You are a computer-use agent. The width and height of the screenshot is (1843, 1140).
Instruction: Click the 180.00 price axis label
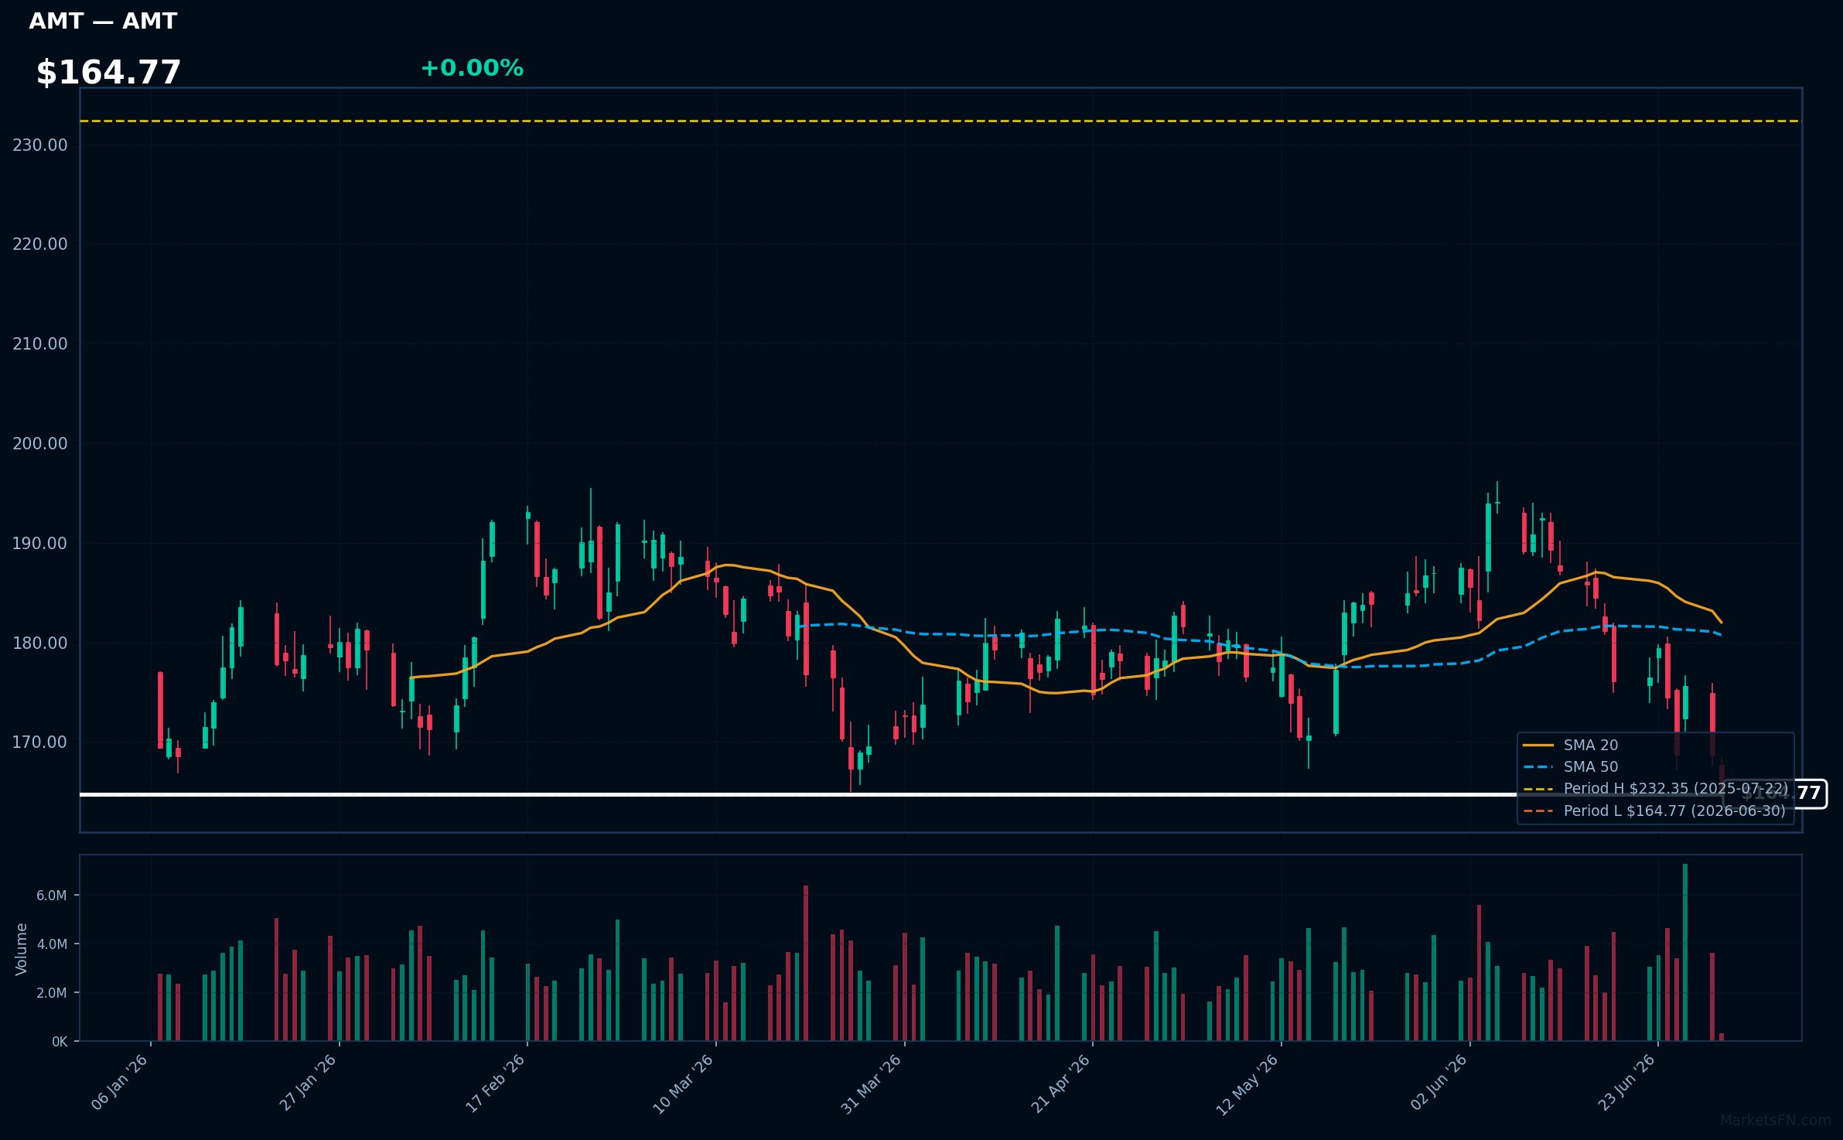pos(40,643)
